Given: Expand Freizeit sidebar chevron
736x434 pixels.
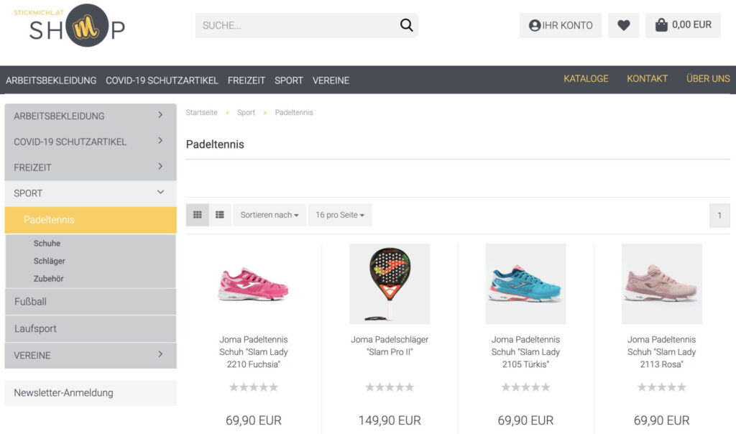Looking at the screenshot, I should click(160, 167).
